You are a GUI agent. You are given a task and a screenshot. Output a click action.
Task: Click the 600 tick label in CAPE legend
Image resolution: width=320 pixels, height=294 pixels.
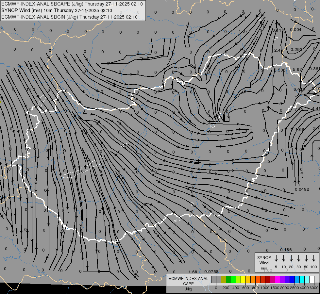point(245,288)
